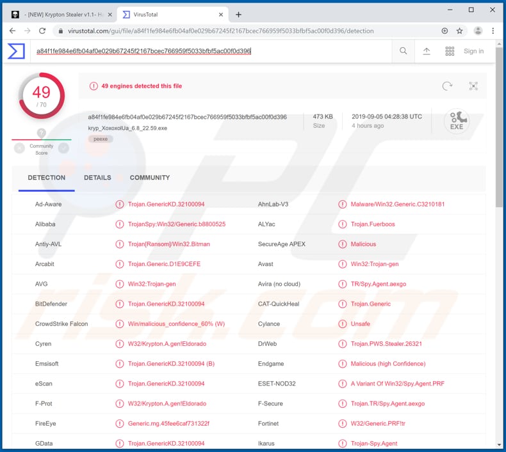506x452 pixels.
Task: Click the site lock icon
Action: pos(60,31)
